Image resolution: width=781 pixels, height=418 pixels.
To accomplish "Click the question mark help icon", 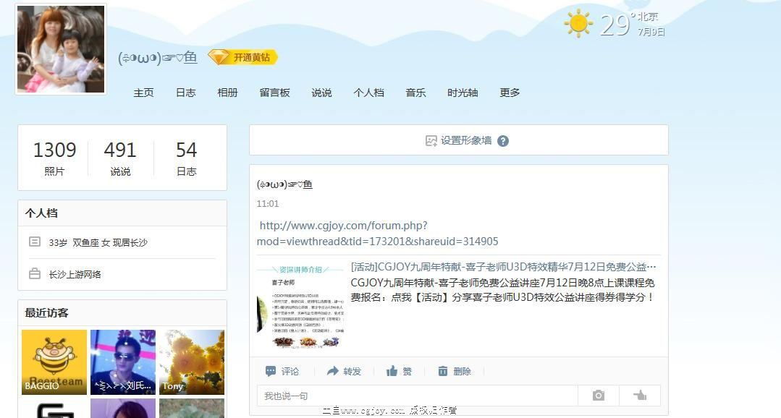I will [503, 141].
